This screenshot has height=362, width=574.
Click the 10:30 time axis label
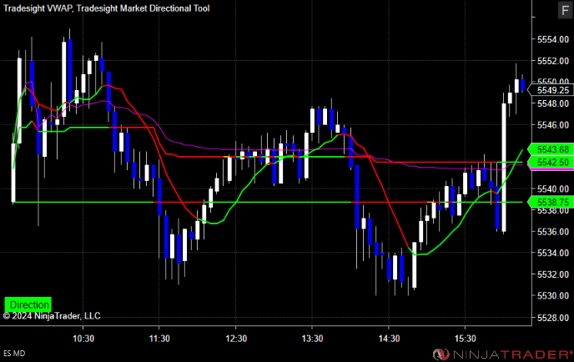point(83,339)
